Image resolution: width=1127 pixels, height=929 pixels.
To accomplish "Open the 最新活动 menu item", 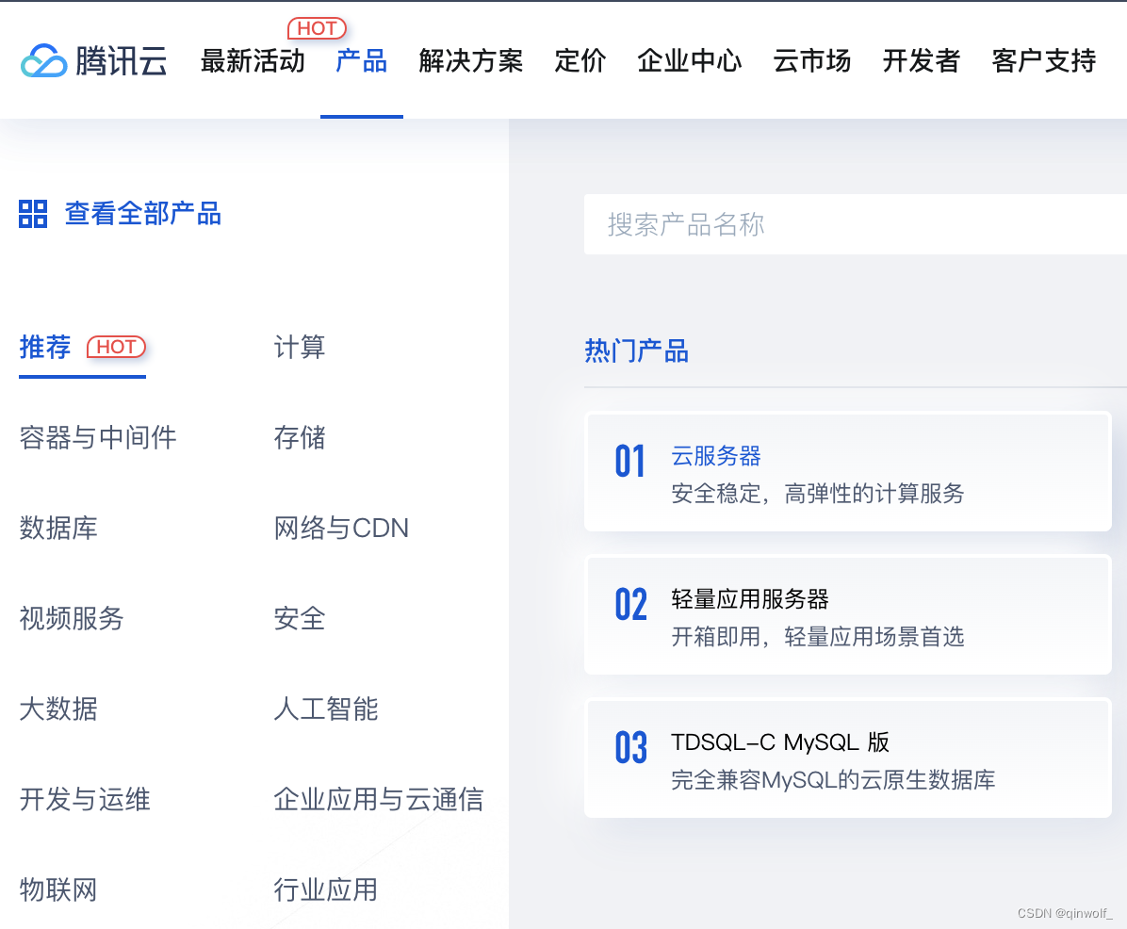I will pos(252,60).
